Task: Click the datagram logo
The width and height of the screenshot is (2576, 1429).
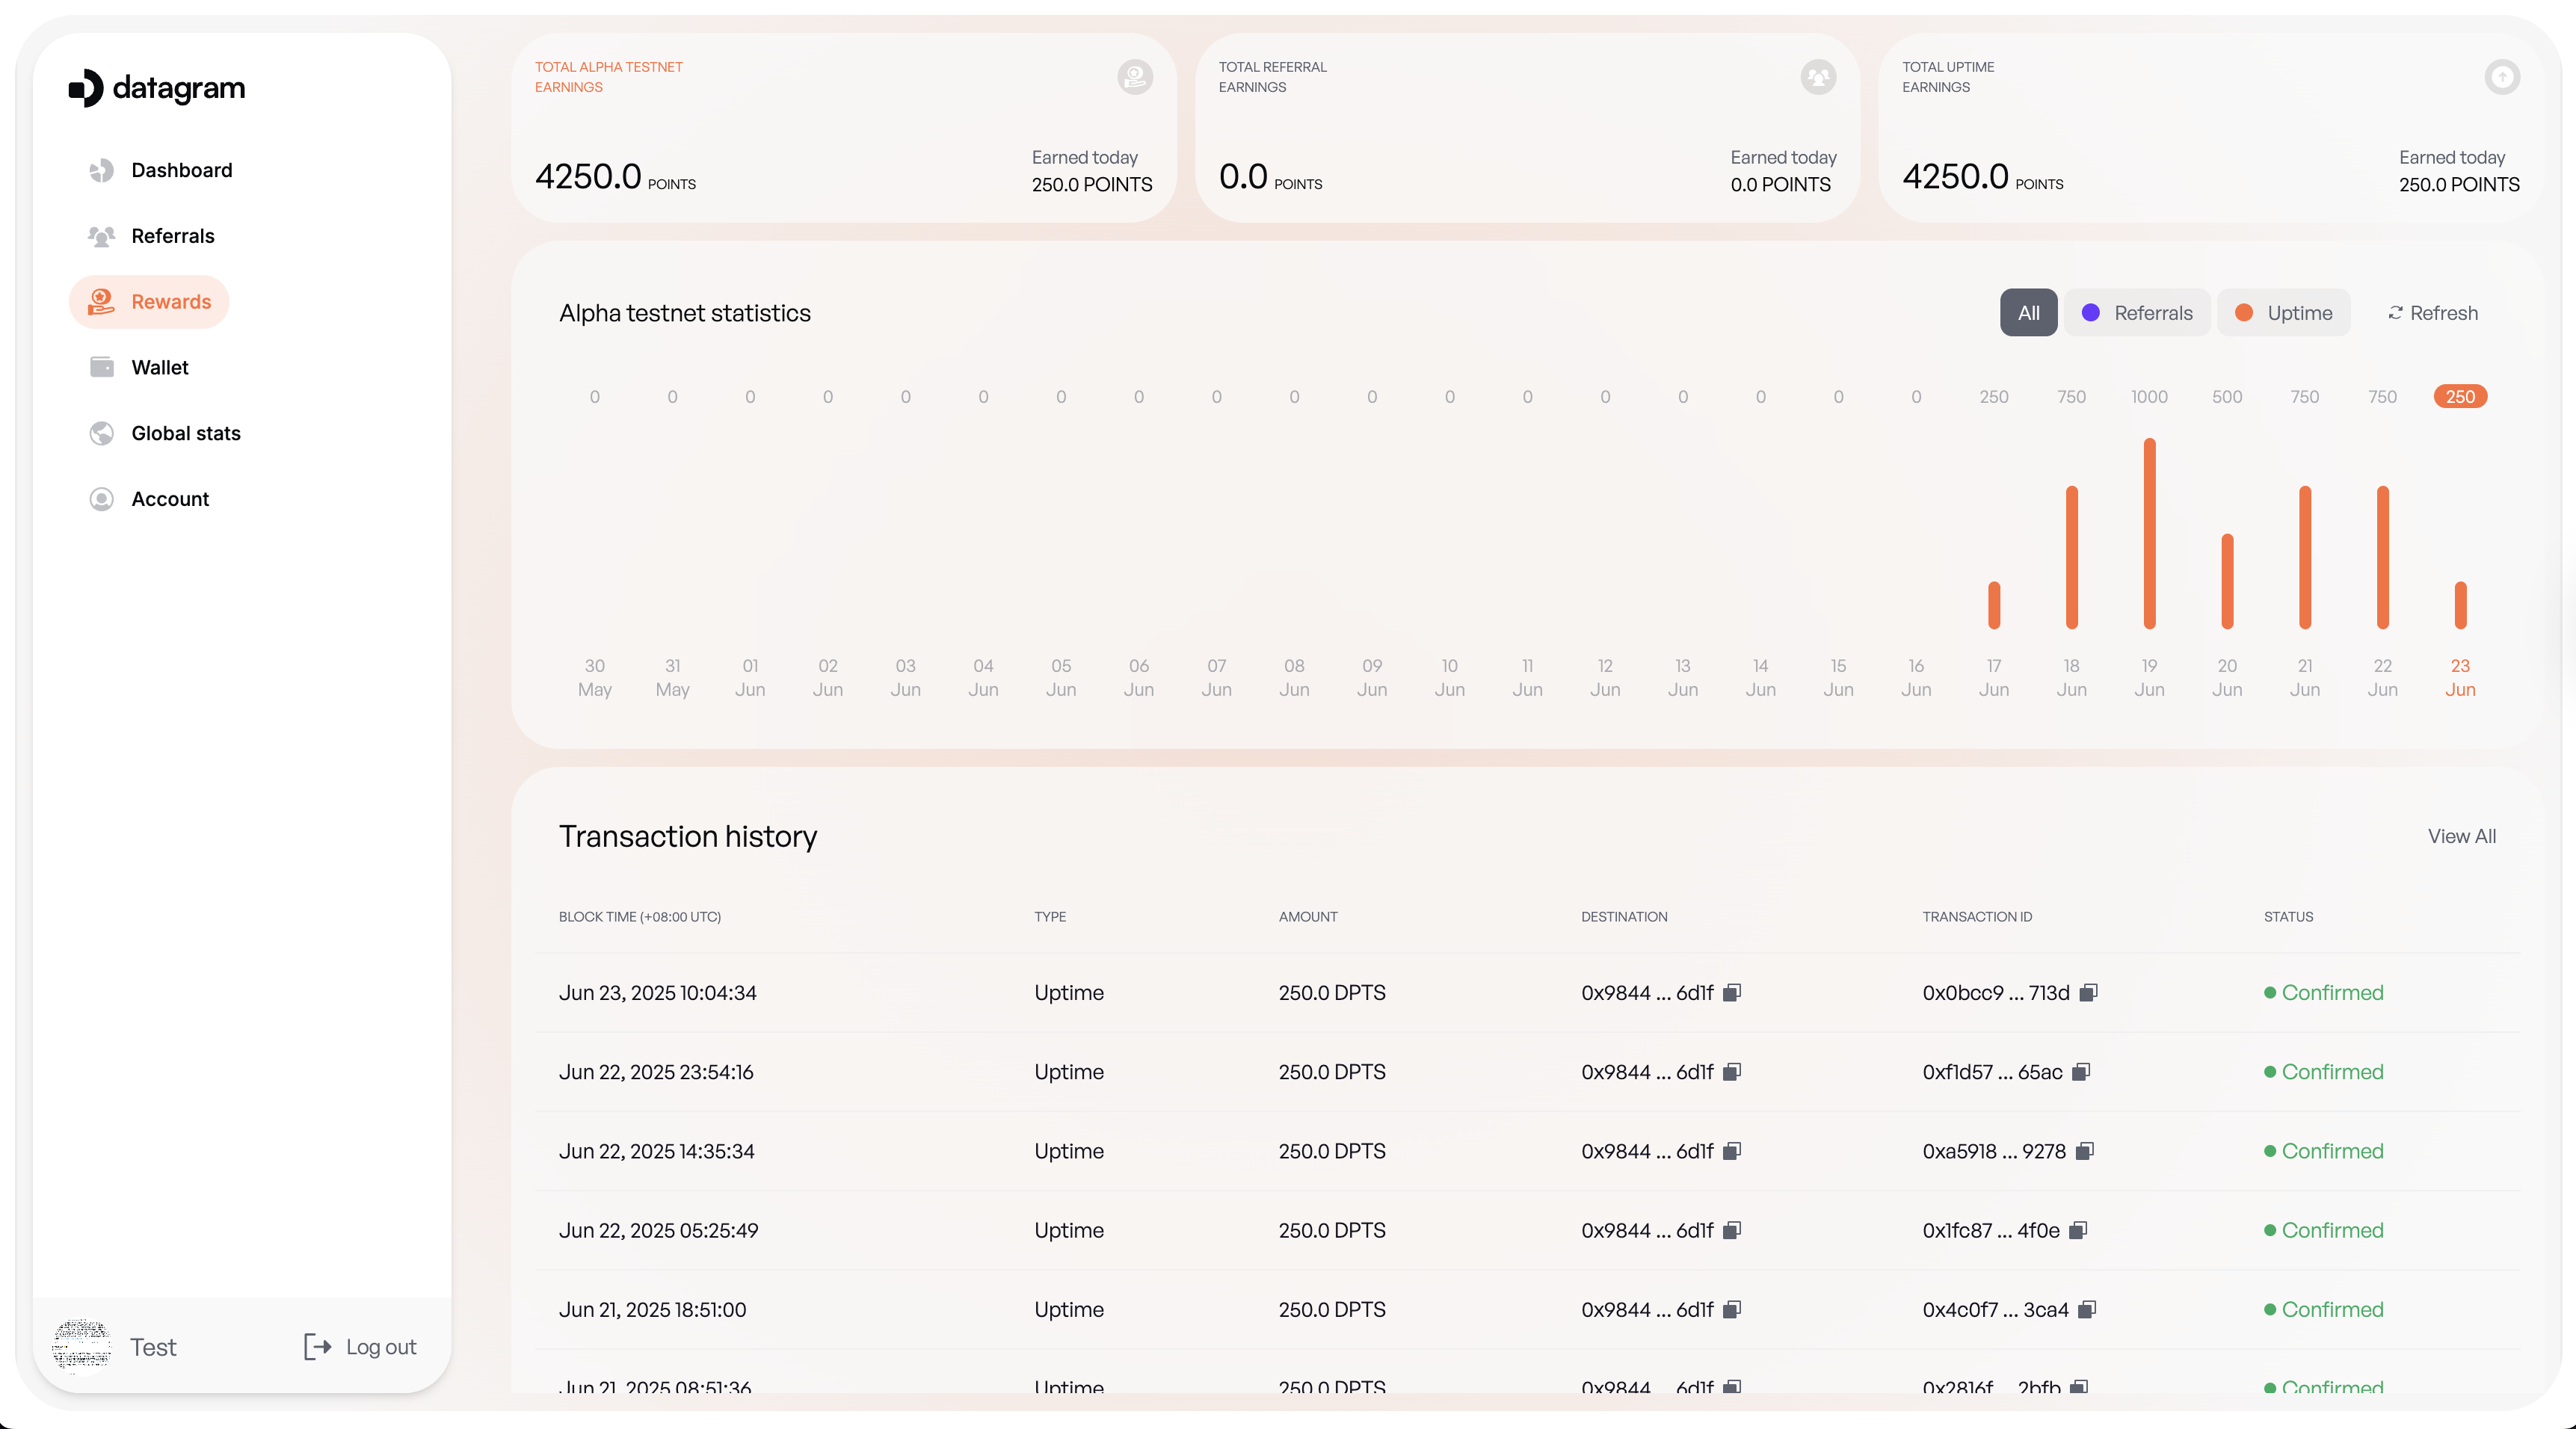Action: (157, 88)
